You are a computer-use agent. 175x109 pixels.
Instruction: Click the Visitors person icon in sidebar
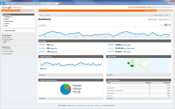click(3, 19)
